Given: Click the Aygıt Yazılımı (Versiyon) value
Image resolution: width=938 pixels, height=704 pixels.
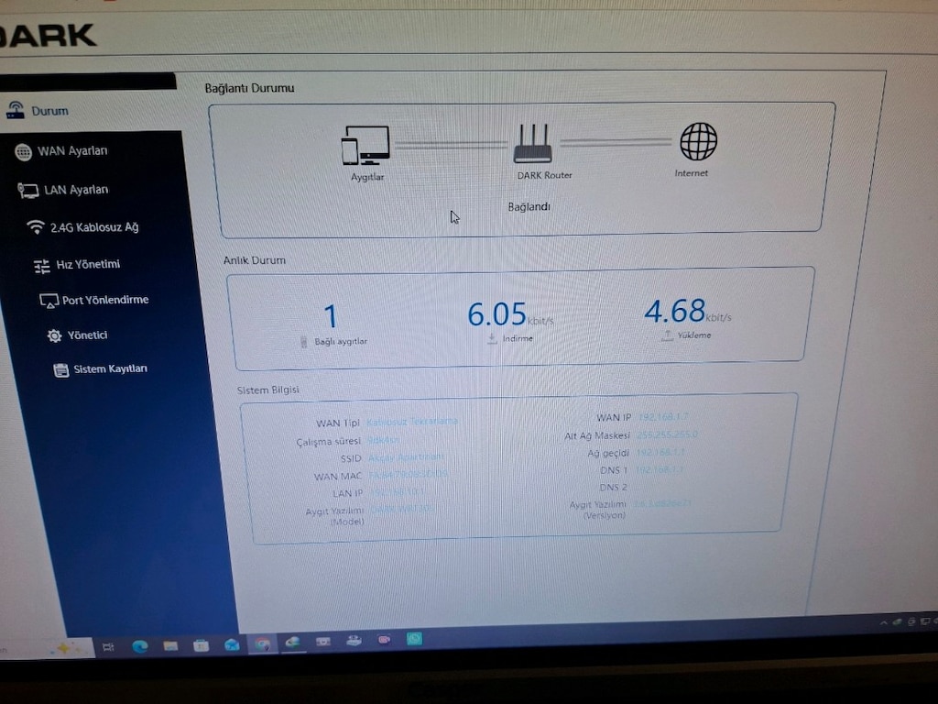Looking at the screenshot, I should coord(661,504).
